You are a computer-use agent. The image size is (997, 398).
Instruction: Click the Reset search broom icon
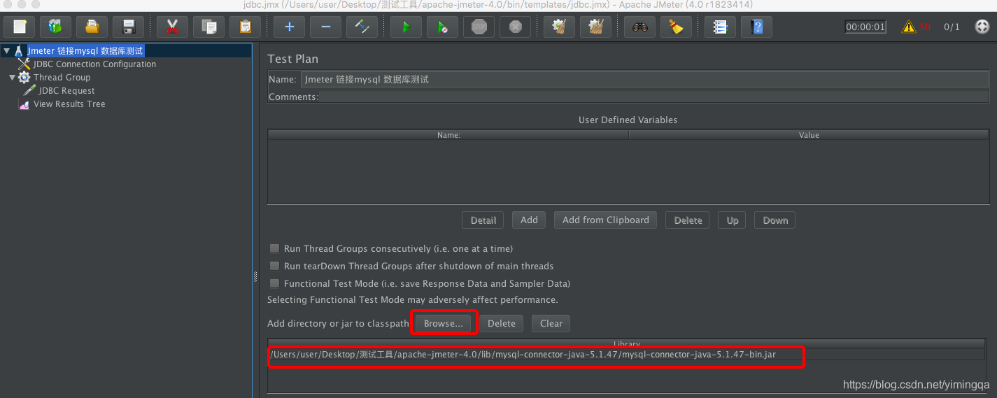coord(676,27)
